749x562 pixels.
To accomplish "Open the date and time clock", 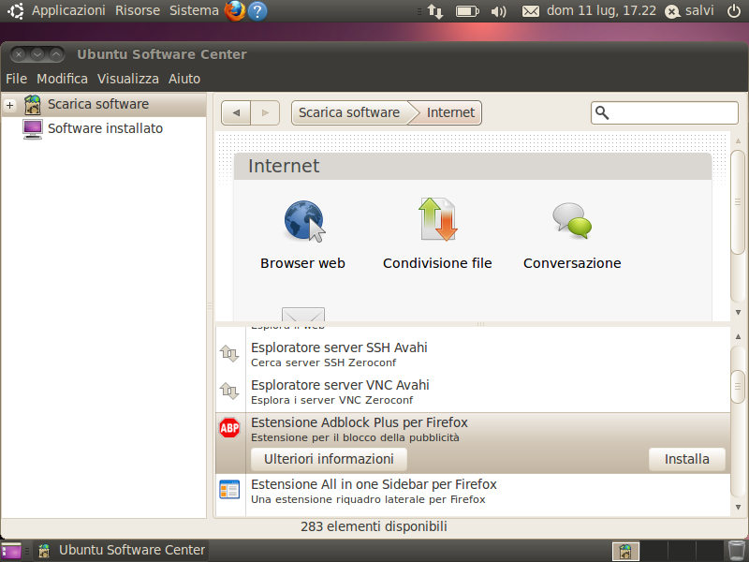I will coord(601,10).
